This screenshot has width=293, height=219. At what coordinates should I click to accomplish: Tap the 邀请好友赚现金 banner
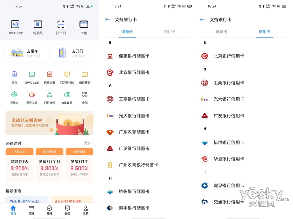pos(49,123)
